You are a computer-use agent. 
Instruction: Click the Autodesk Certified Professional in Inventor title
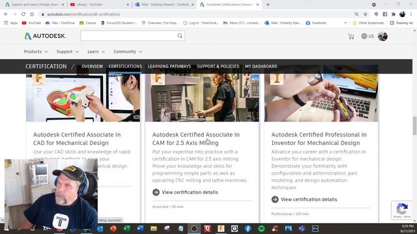click(319, 138)
